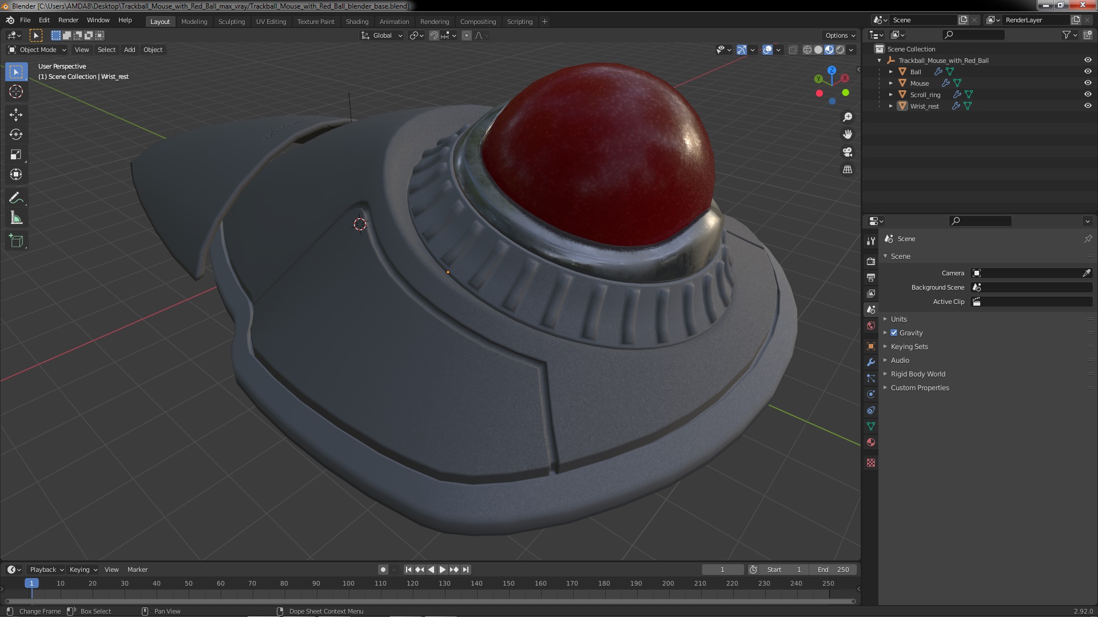1098x617 pixels.
Task: Select the Move tool
Action: (x=16, y=115)
